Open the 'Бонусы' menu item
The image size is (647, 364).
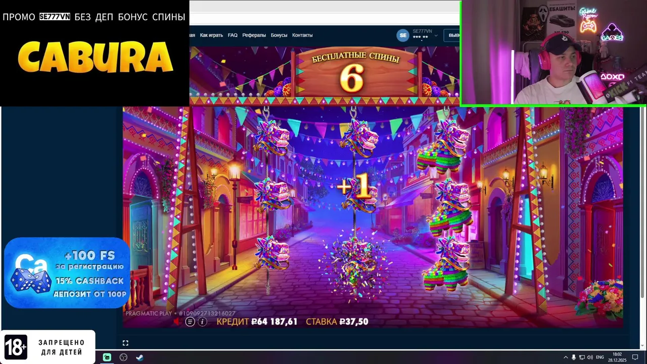(x=279, y=35)
